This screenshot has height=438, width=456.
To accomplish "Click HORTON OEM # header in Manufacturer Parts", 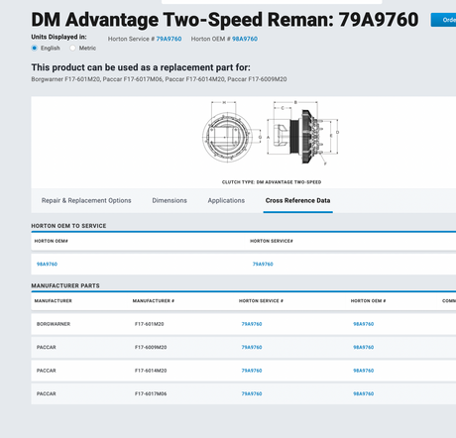I will [369, 301].
